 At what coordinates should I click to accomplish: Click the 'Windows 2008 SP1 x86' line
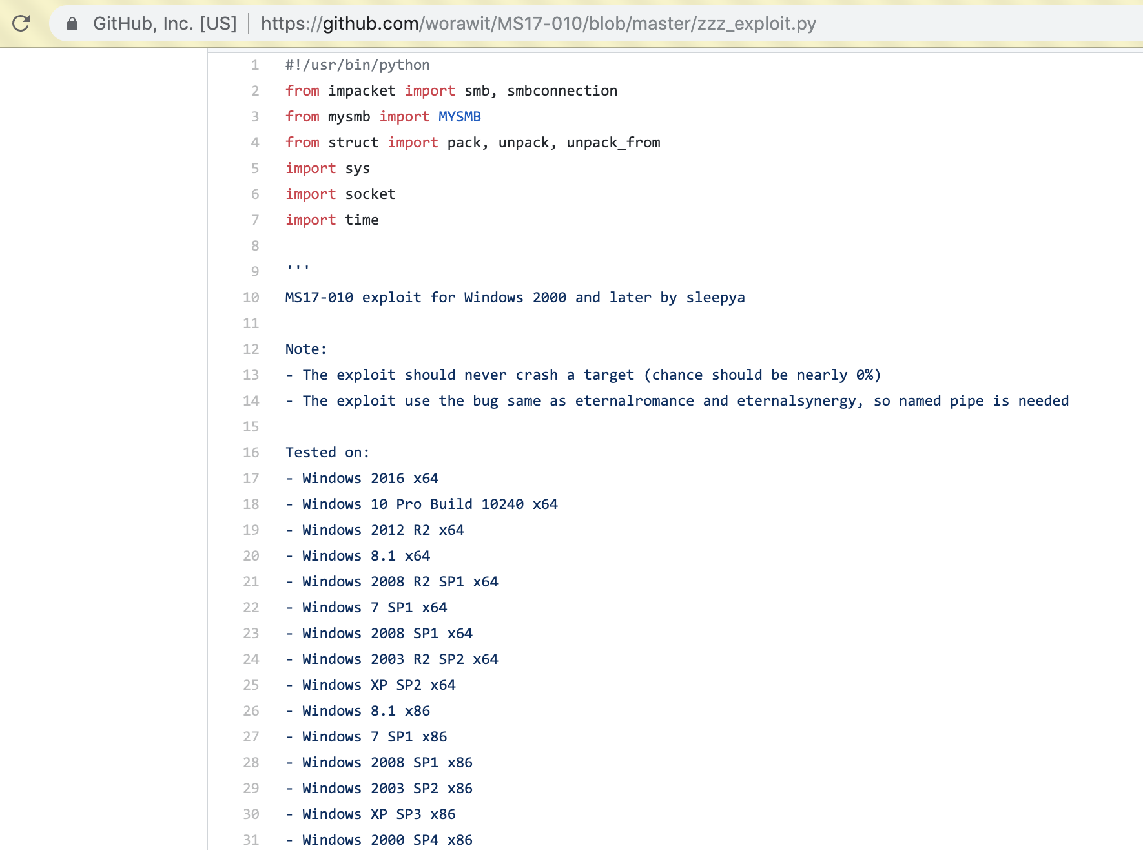[x=379, y=763]
